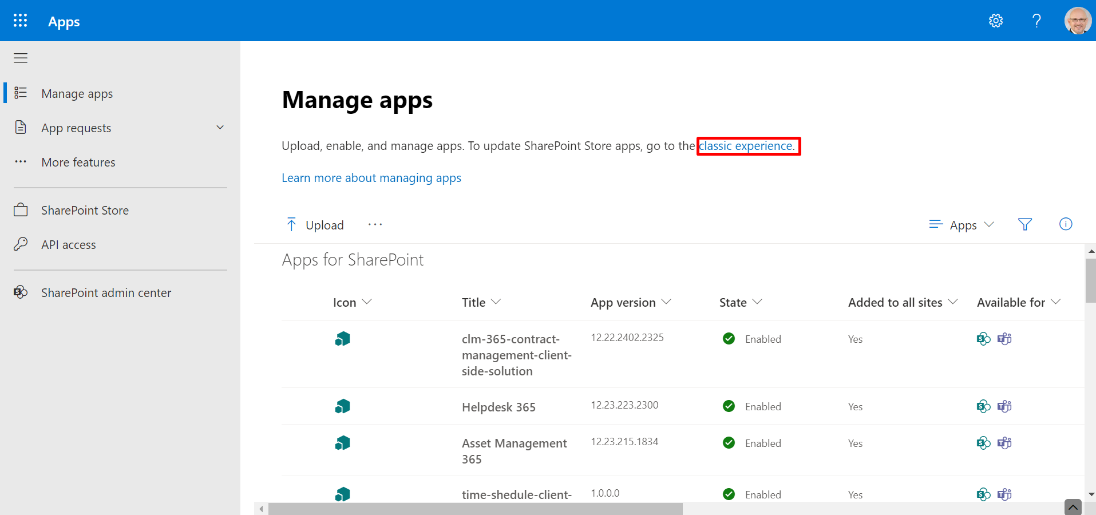1096x515 pixels.
Task: Click the SharePoint icon in clm-365 row
Action: coord(983,339)
